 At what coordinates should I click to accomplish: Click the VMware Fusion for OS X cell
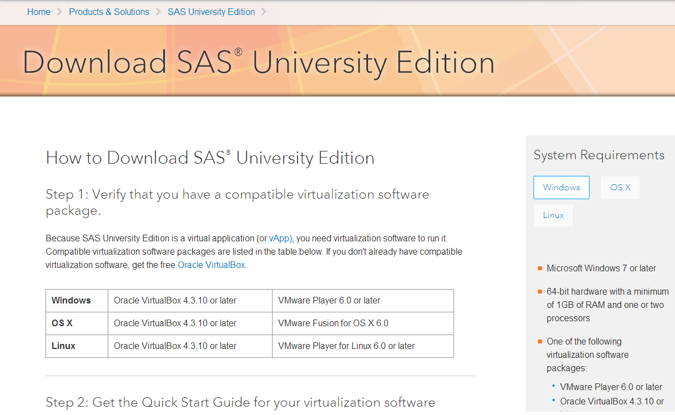coord(333,323)
